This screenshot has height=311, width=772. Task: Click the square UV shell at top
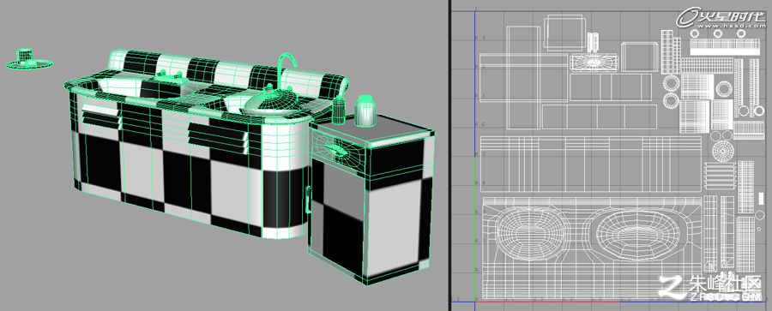click(x=565, y=32)
